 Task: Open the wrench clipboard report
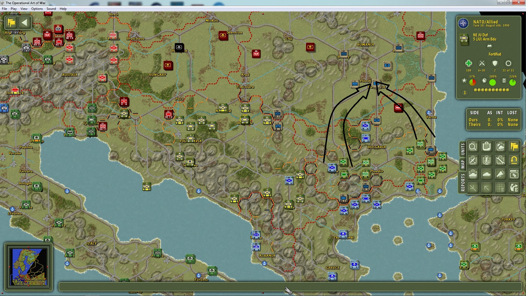(x=500, y=160)
